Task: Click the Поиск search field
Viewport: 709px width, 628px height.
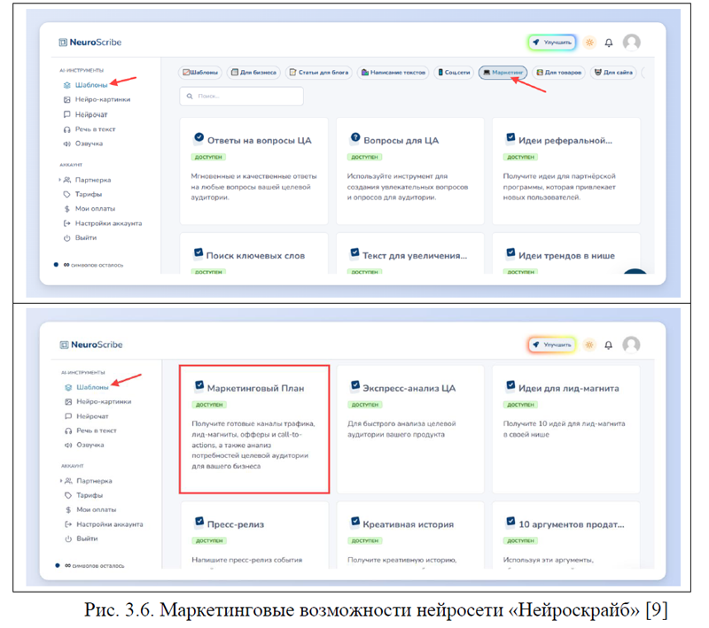Action: click(241, 96)
